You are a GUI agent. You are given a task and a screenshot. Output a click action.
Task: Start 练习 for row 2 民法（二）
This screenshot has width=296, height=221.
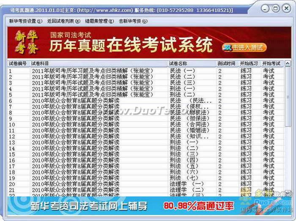click(x=246, y=77)
